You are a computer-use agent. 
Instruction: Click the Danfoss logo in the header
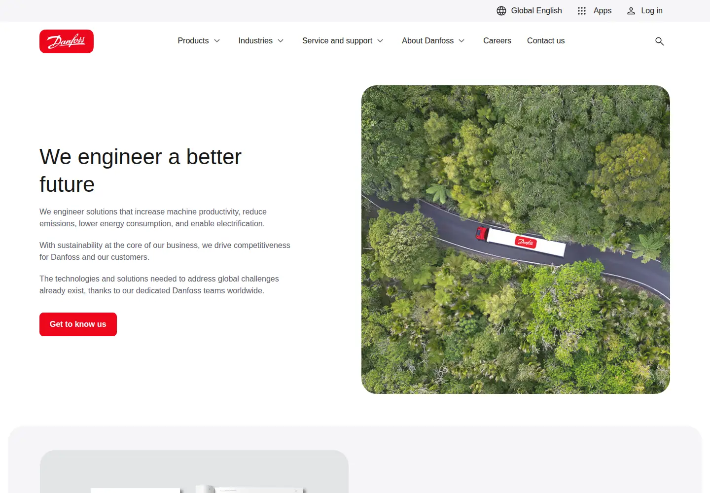(x=67, y=41)
